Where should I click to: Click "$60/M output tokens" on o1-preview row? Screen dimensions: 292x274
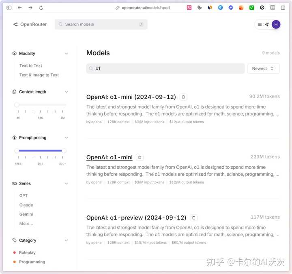[x=189, y=243]
